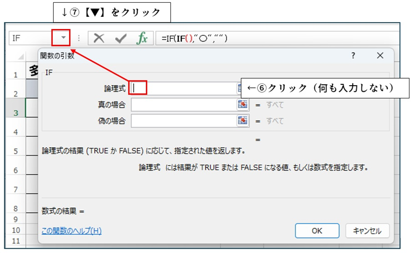
Task: Click the range selector icon for 偽の場合
Action: click(242, 121)
